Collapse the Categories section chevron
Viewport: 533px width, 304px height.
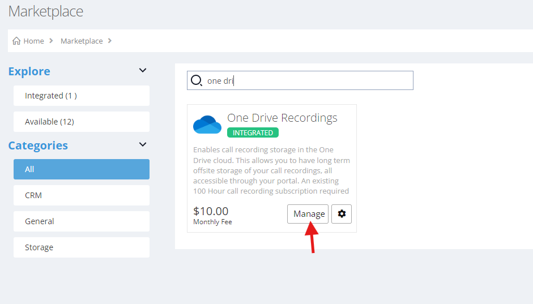[x=143, y=145]
